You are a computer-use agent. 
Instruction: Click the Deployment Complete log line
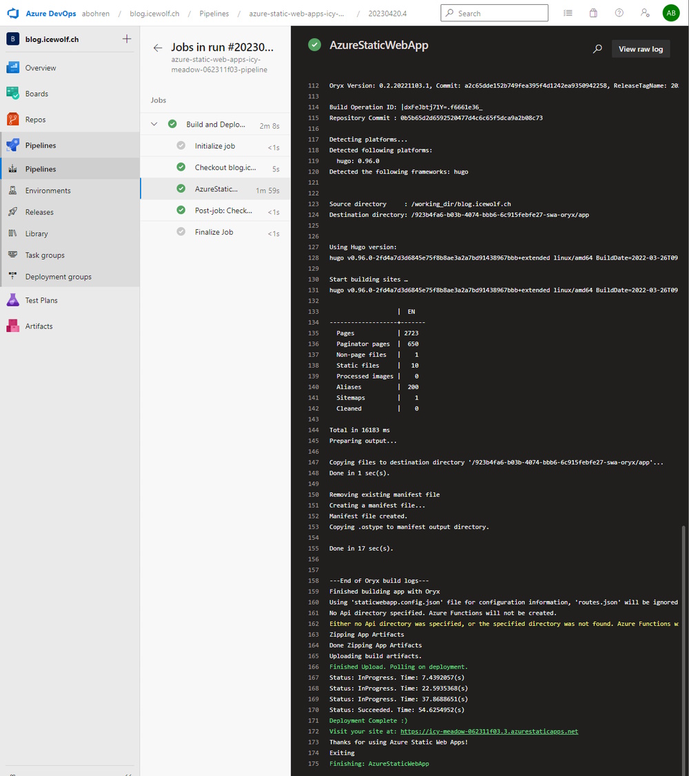click(x=369, y=720)
